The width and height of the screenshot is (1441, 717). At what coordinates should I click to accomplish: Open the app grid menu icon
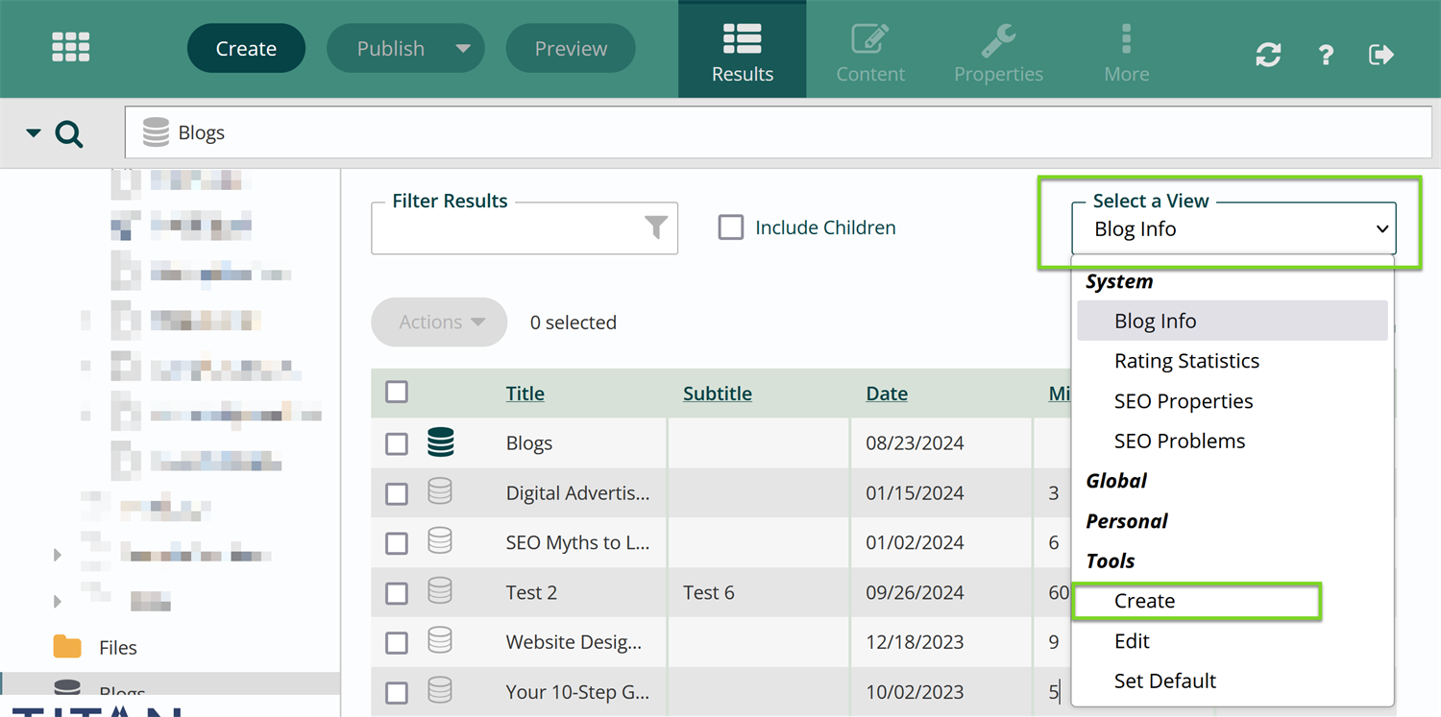point(70,47)
